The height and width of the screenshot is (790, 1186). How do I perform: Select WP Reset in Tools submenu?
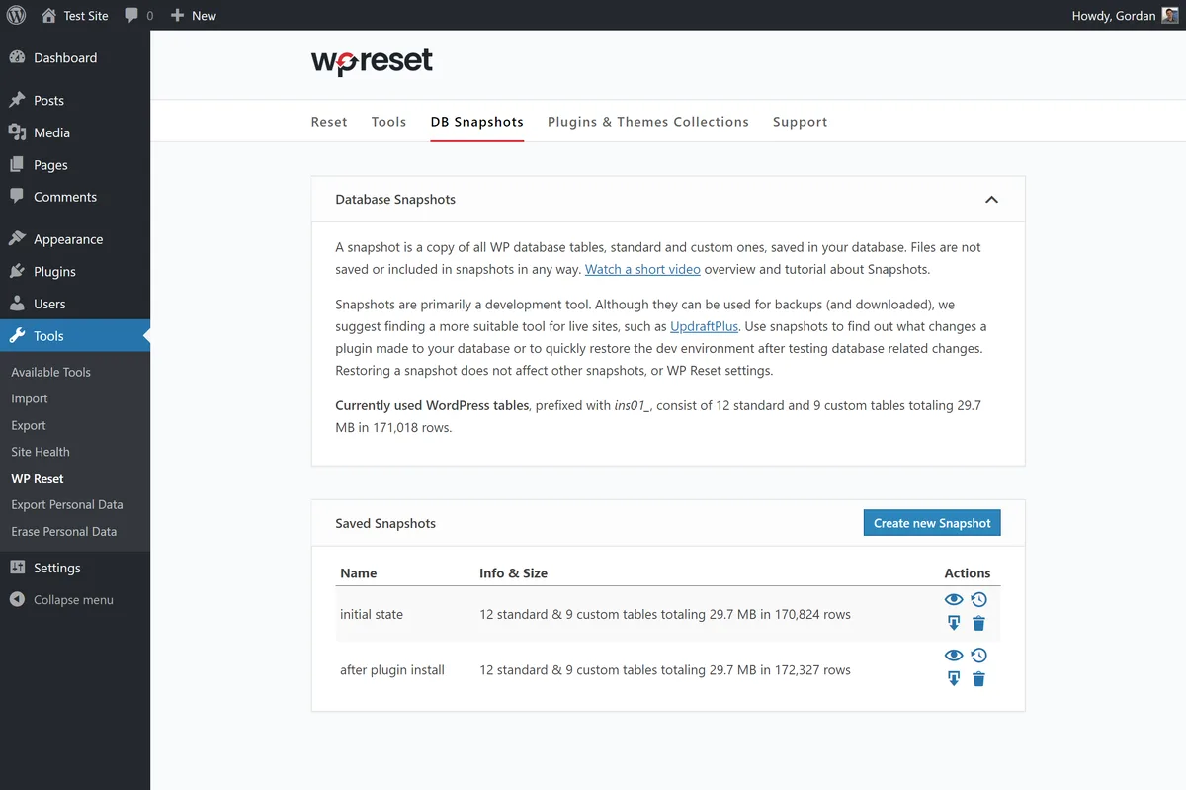coord(38,478)
